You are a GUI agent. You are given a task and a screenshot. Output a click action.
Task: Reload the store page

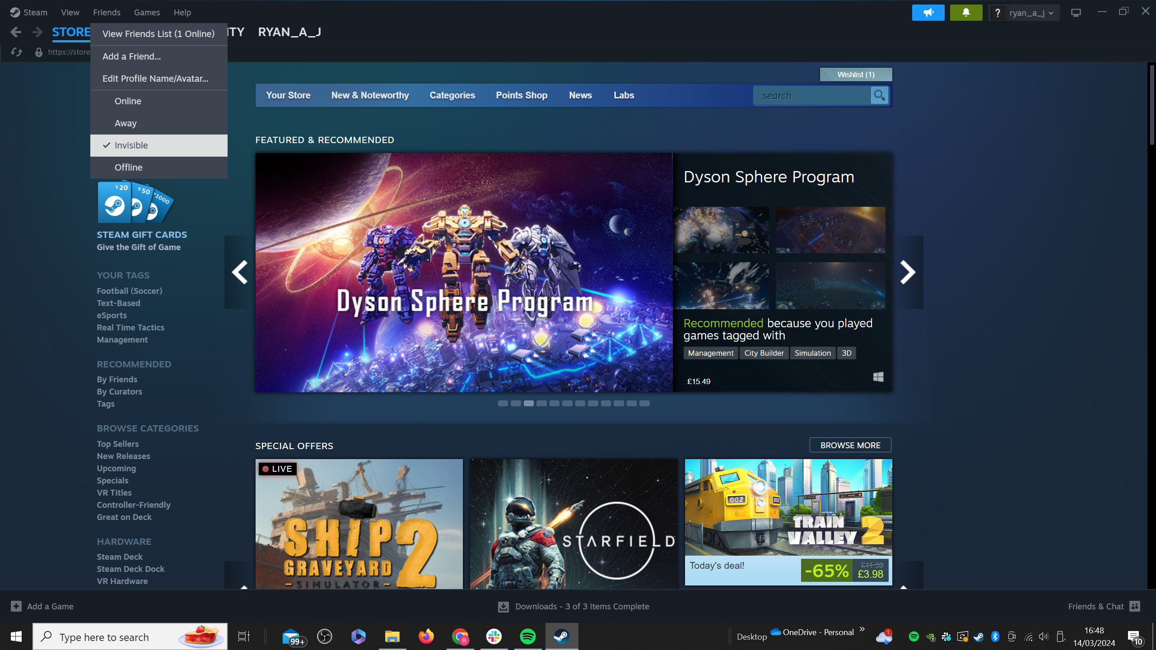[16, 52]
